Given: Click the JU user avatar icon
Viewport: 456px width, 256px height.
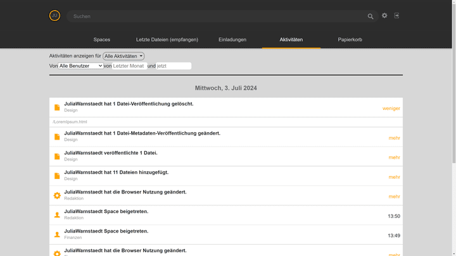Looking at the screenshot, I should click(54, 16).
